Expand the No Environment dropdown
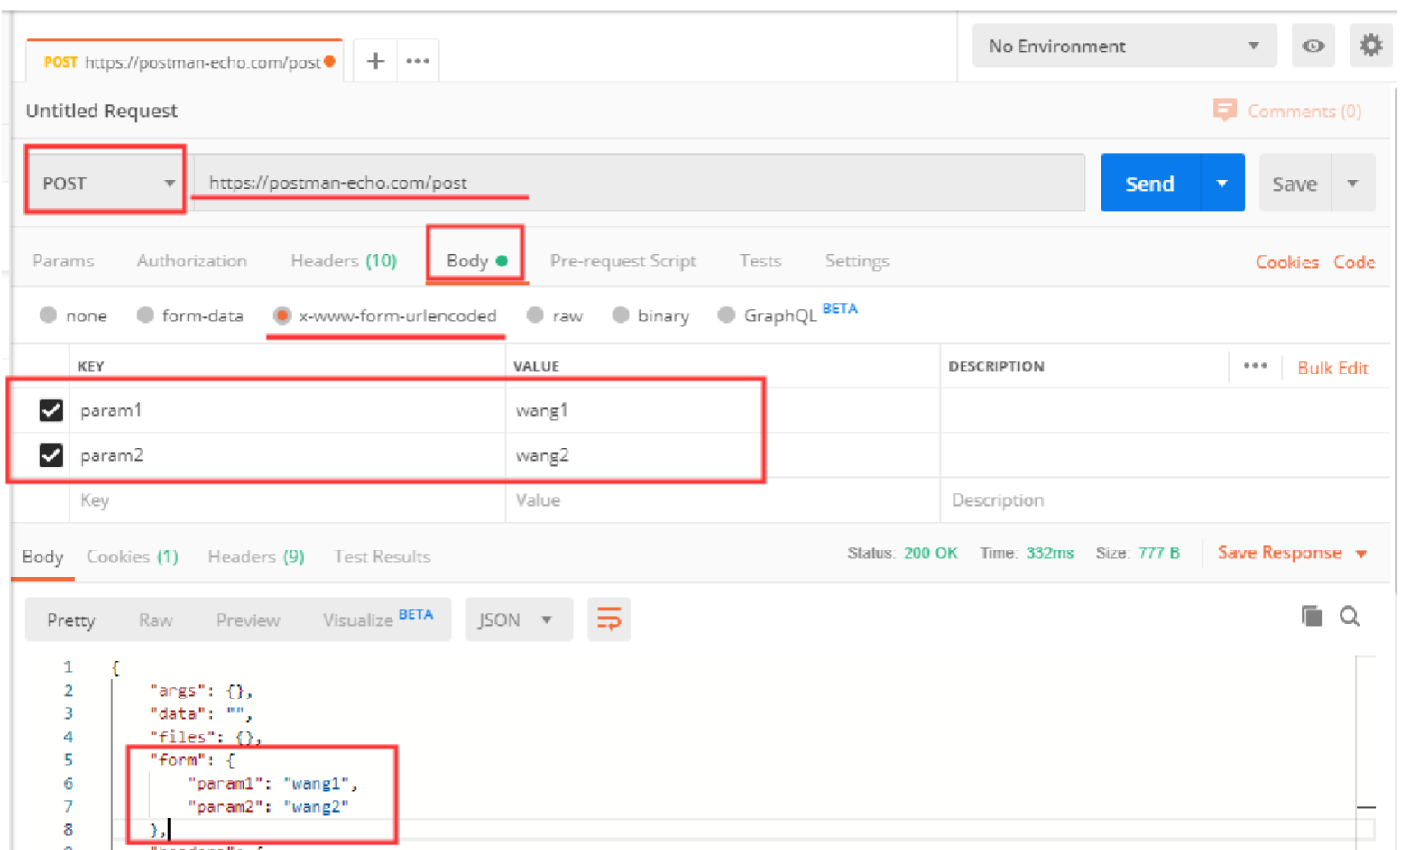Image resolution: width=1401 pixels, height=850 pixels. (x=1123, y=46)
